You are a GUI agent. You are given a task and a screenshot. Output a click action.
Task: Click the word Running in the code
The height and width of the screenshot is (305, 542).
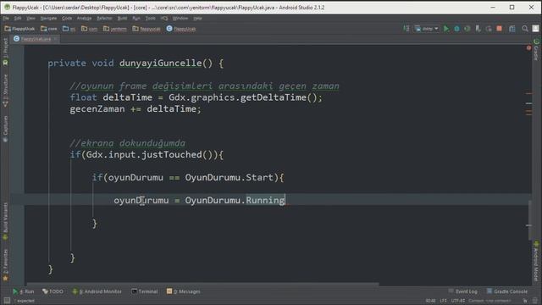(x=265, y=200)
